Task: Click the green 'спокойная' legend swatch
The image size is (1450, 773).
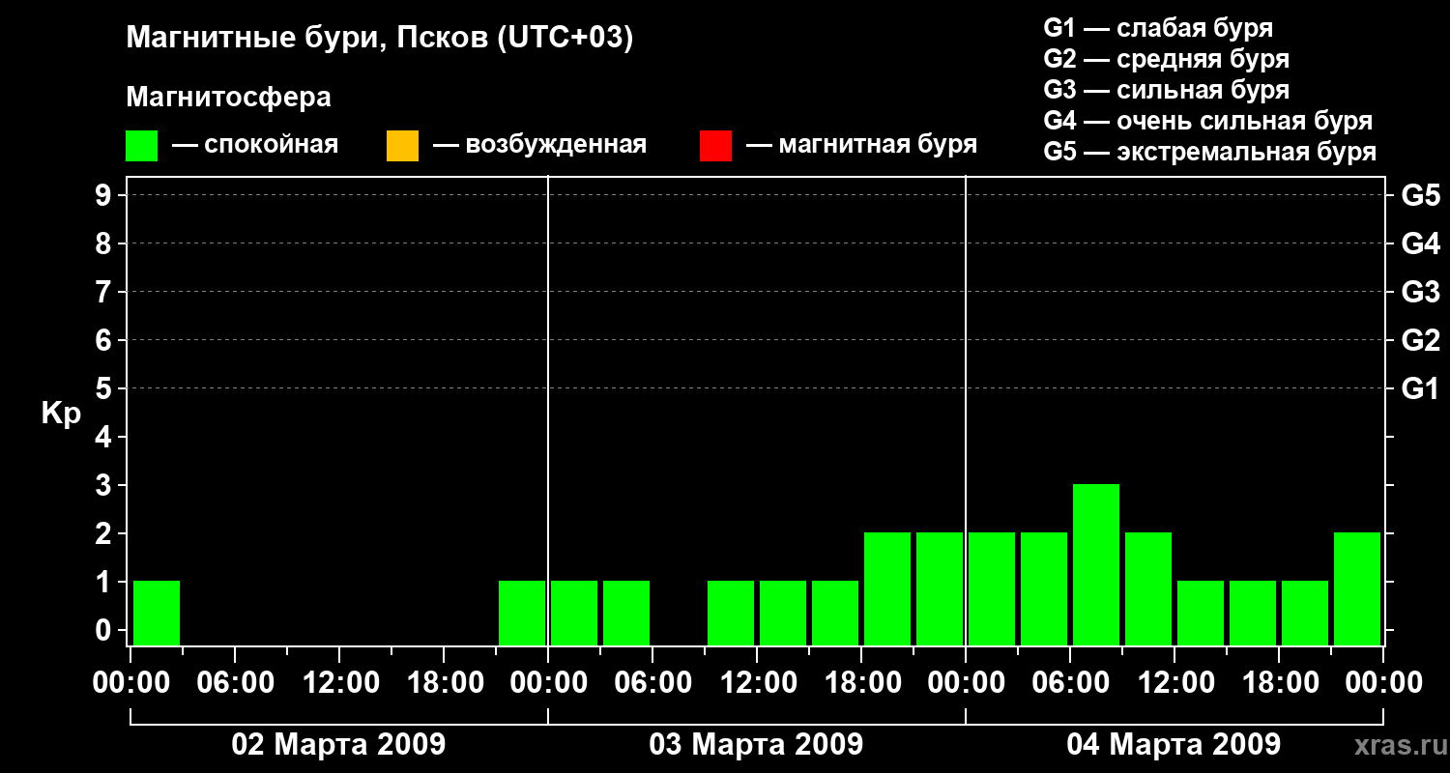Action: tap(141, 146)
